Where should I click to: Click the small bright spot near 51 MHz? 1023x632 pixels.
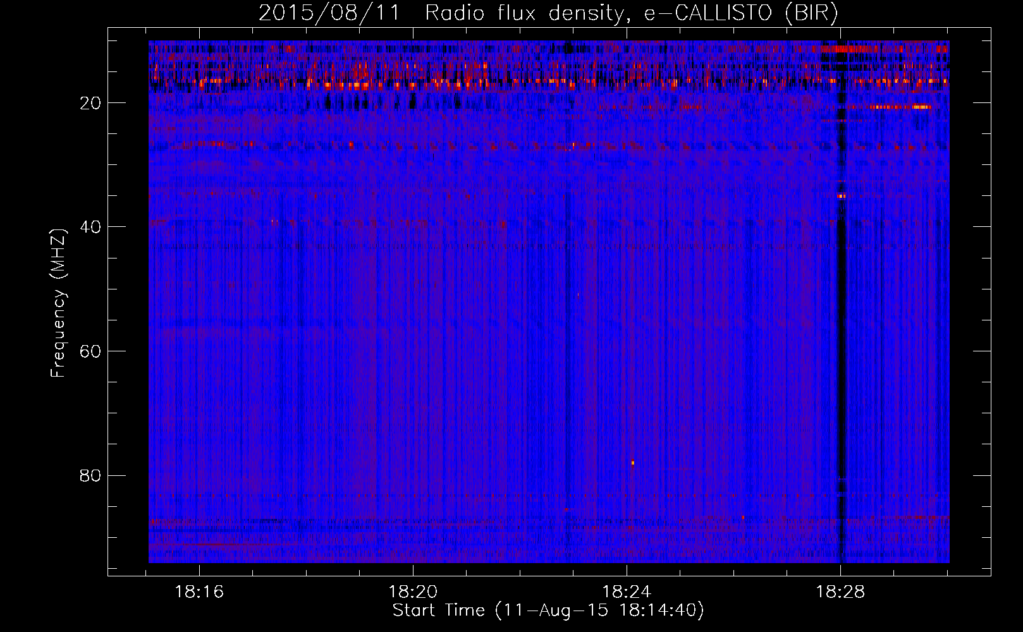[x=578, y=295]
